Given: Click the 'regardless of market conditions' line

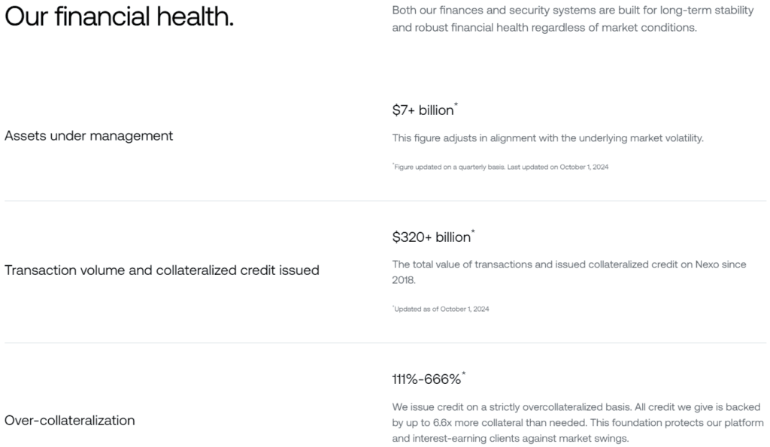Looking at the screenshot, I should point(544,28).
